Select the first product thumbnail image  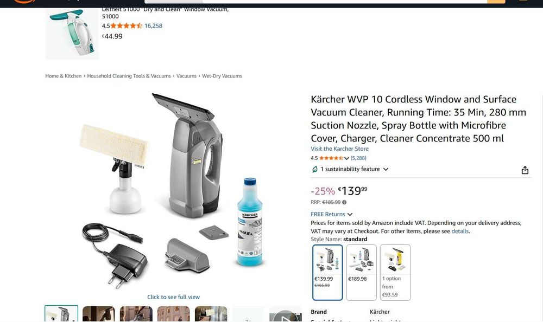point(61,314)
